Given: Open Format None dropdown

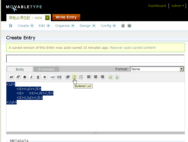Looking at the screenshot, I should coord(157,69).
